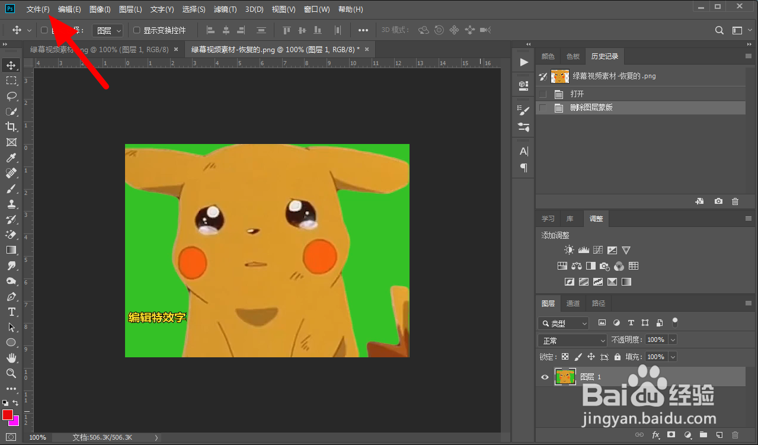Image resolution: width=758 pixels, height=445 pixels.
Task: Select the Hand tool
Action: click(x=11, y=358)
